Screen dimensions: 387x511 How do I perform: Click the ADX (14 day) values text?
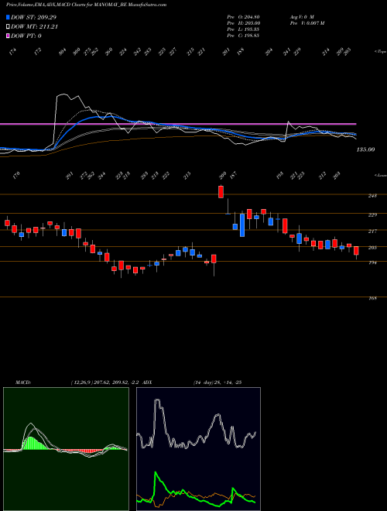[217, 382]
